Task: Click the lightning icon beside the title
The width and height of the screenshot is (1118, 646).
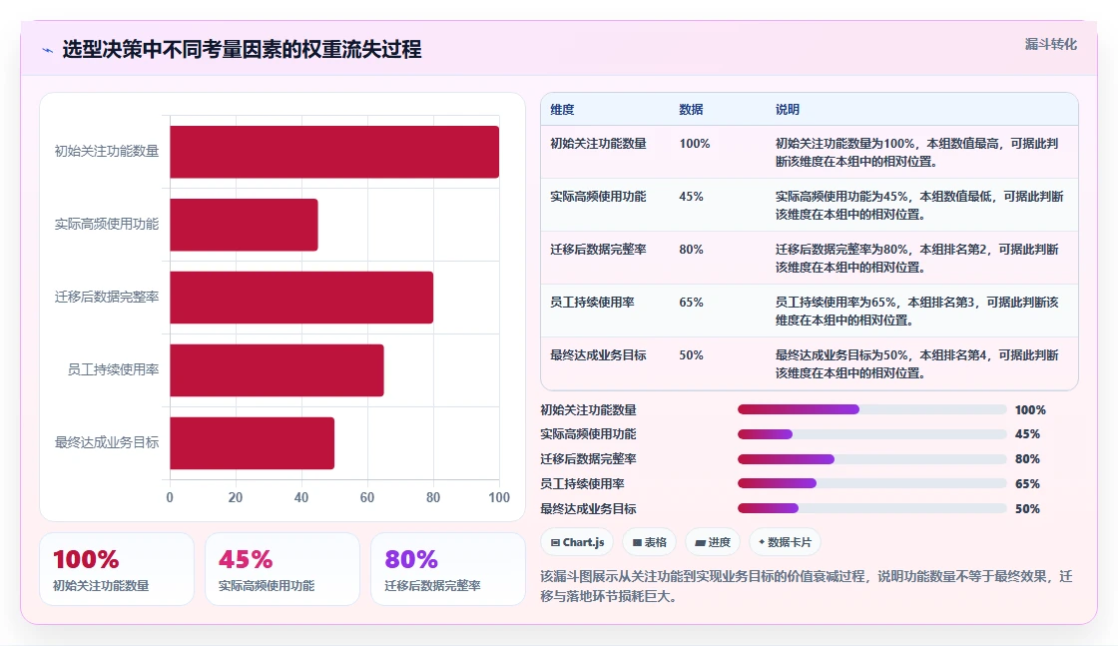Action: click(48, 50)
